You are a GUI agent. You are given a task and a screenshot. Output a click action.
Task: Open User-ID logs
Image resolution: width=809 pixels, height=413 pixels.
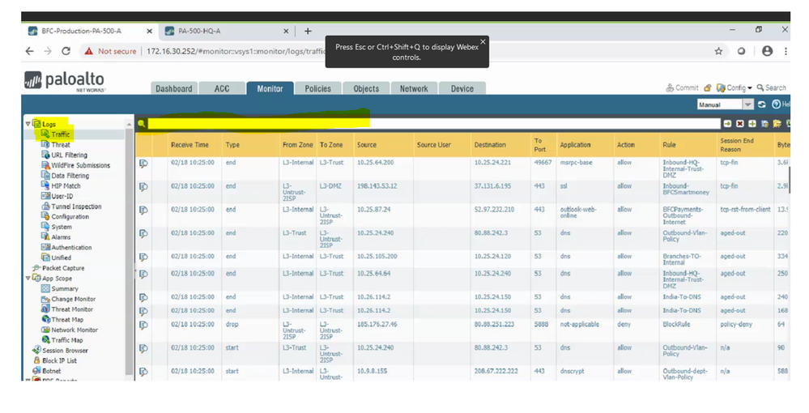62,196
